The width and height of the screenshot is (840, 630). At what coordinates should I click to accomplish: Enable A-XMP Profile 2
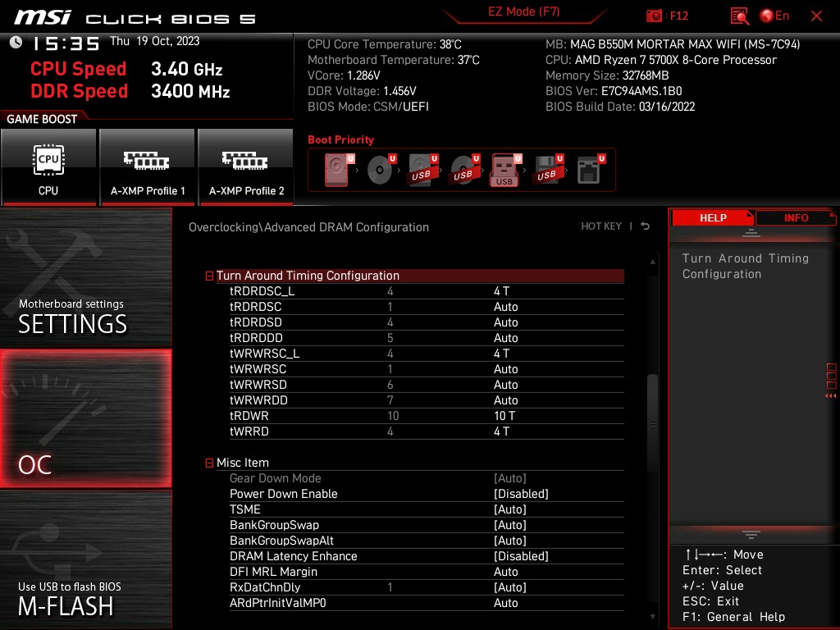click(x=246, y=167)
